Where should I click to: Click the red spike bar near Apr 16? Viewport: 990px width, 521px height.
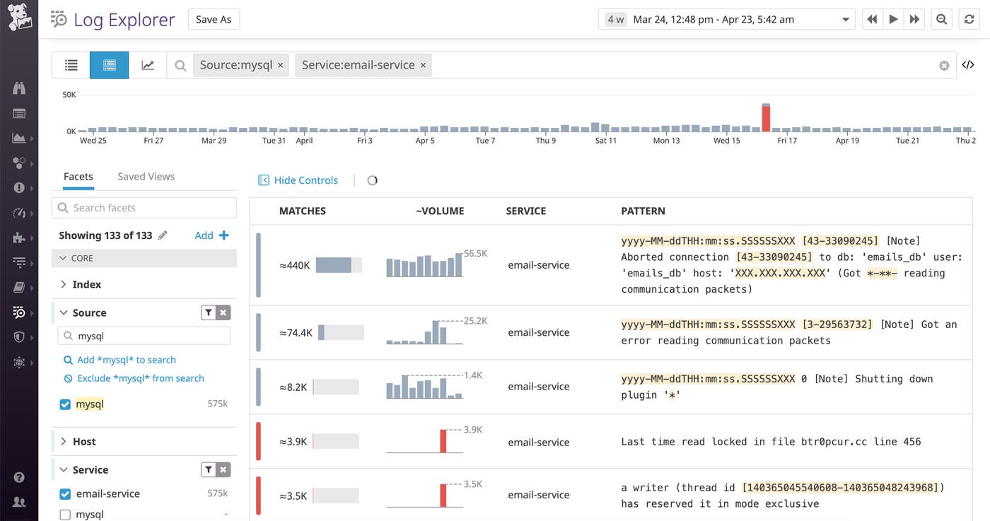click(766, 117)
